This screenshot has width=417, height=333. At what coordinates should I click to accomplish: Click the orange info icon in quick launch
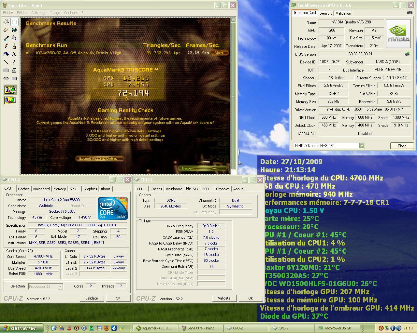pyautogui.click(x=77, y=328)
